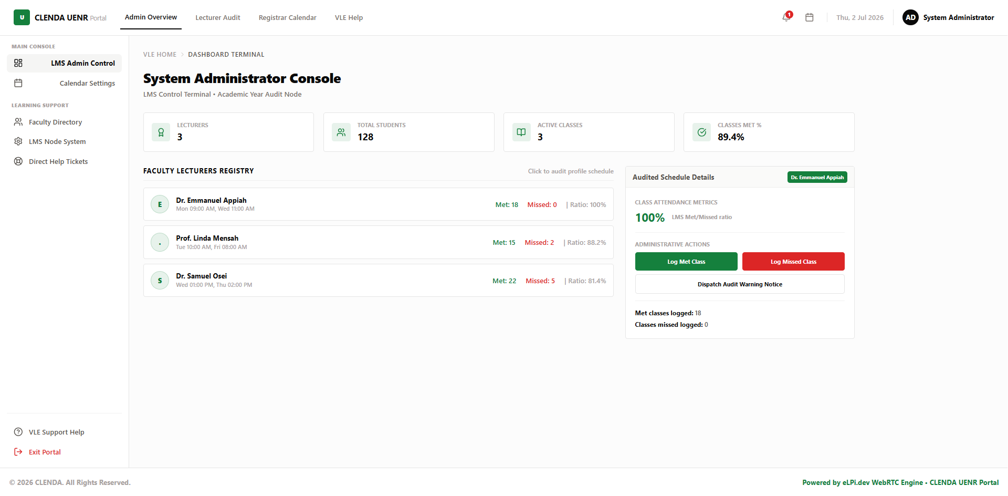Image resolution: width=1008 pixels, height=496 pixels.
Task: Open the VLE Help tab
Action: [x=349, y=17]
